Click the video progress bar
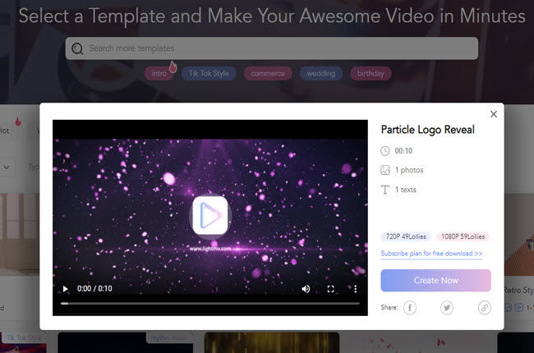The height and width of the screenshot is (353, 534). coord(210,303)
